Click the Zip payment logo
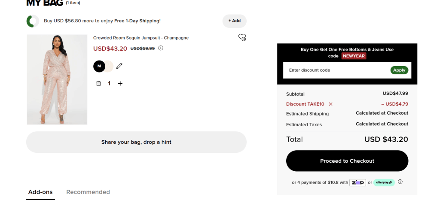This screenshot has height=200, width=440. click(357, 183)
